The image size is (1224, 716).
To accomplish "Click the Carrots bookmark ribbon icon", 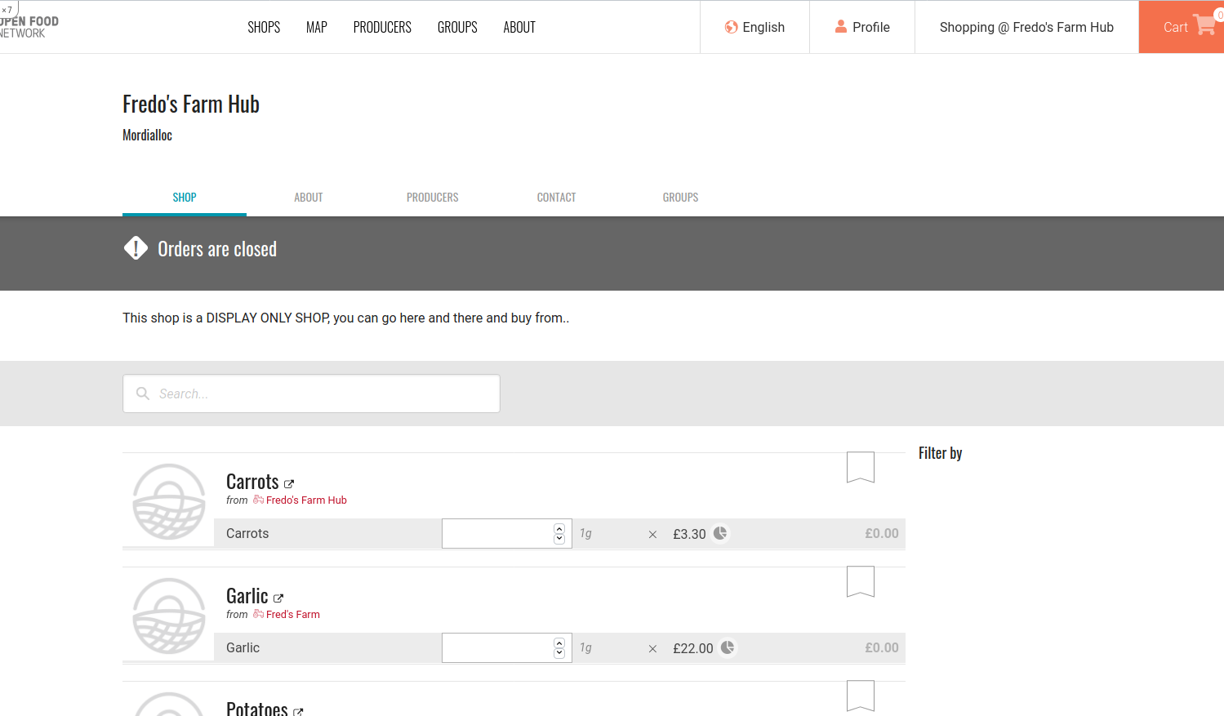I will pyautogui.click(x=861, y=467).
